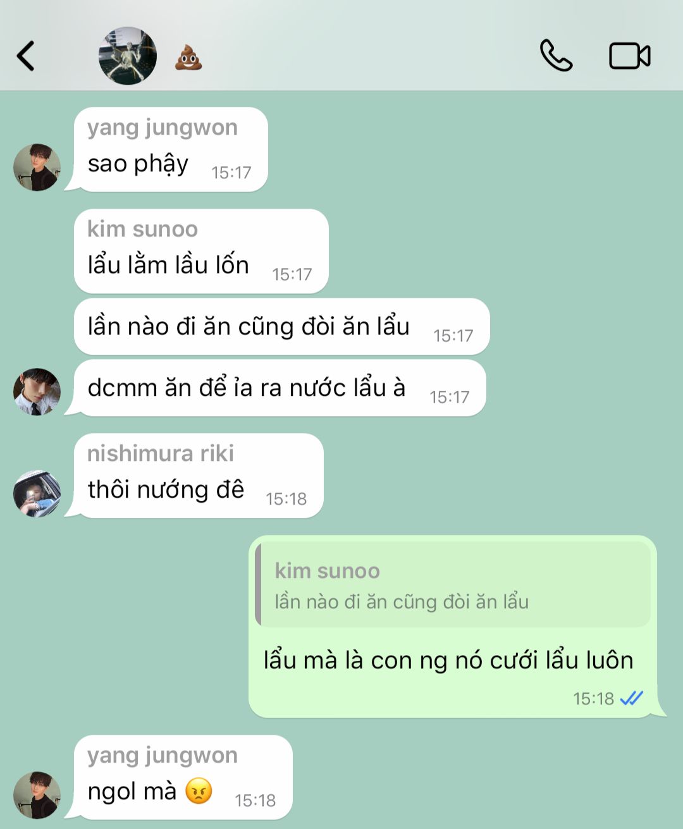Screen dimensions: 683x829
Task: Open the poop emoji group name
Action: (188, 56)
